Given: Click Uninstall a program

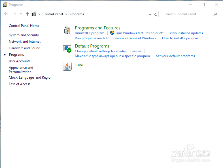Looking at the screenshot, I should tap(90, 33).
